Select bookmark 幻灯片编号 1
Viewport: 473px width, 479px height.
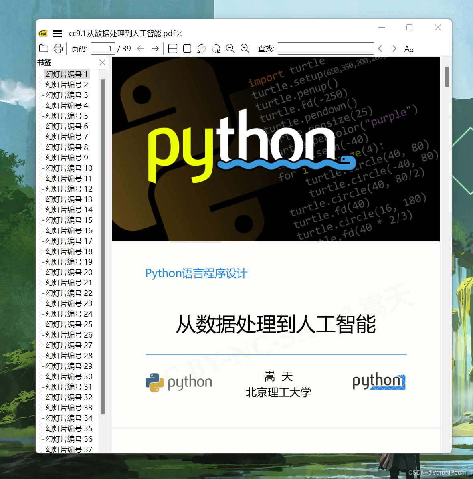tap(67, 74)
